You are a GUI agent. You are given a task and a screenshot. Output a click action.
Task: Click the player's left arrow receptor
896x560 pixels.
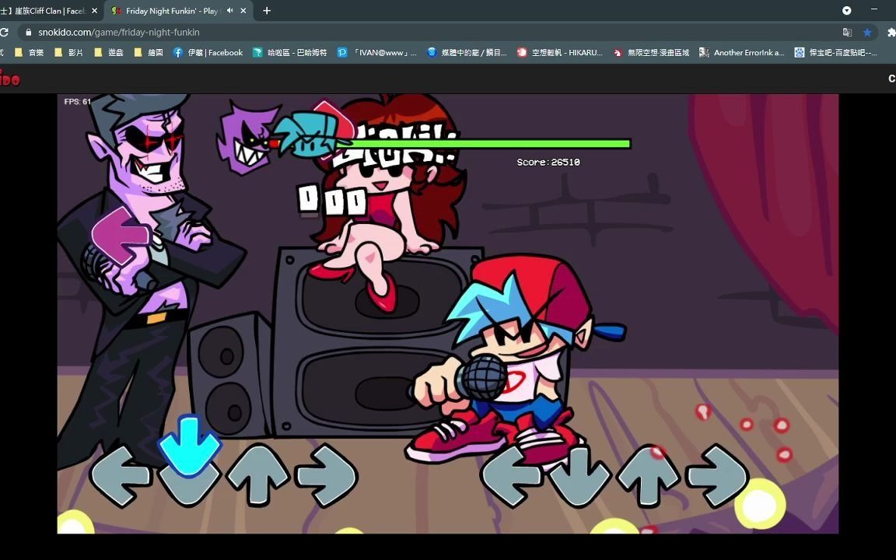(511, 477)
